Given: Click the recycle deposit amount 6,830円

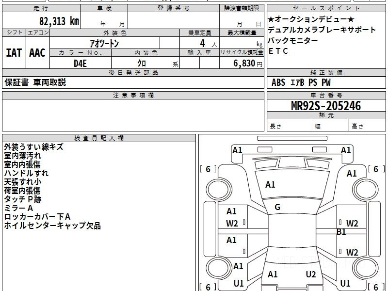Looking at the screenshot, I should pyautogui.click(x=247, y=63).
